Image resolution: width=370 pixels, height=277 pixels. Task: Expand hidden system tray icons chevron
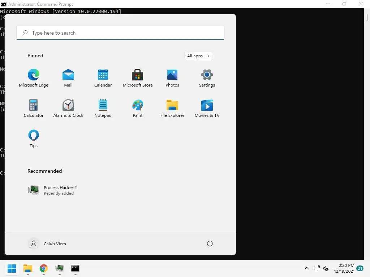pyautogui.click(x=306, y=268)
